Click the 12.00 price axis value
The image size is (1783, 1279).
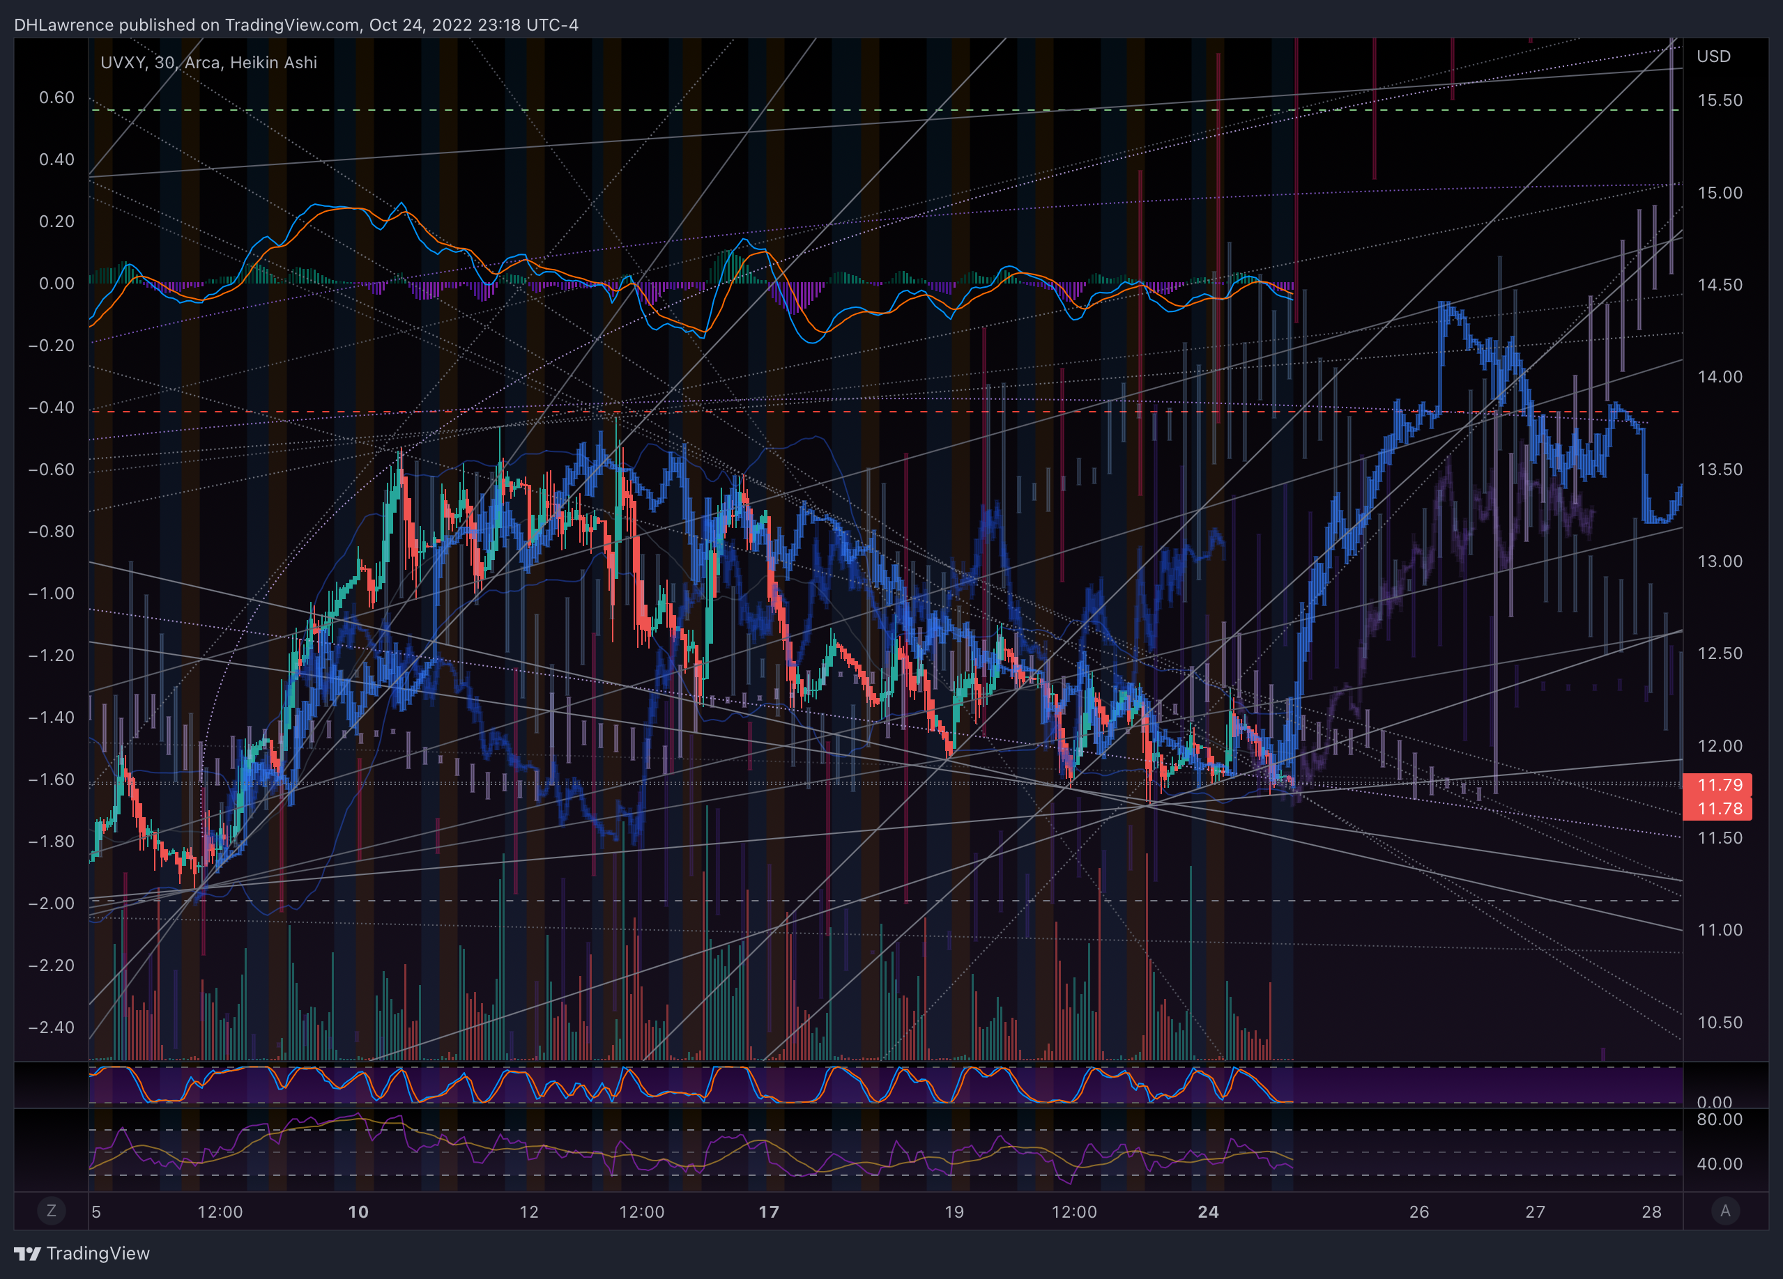pos(1720,745)
